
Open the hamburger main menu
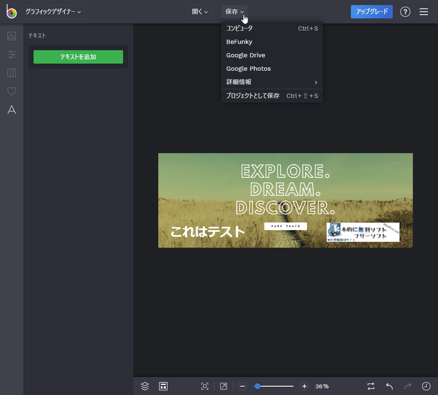pyautogui.click(x=423, y=12)
